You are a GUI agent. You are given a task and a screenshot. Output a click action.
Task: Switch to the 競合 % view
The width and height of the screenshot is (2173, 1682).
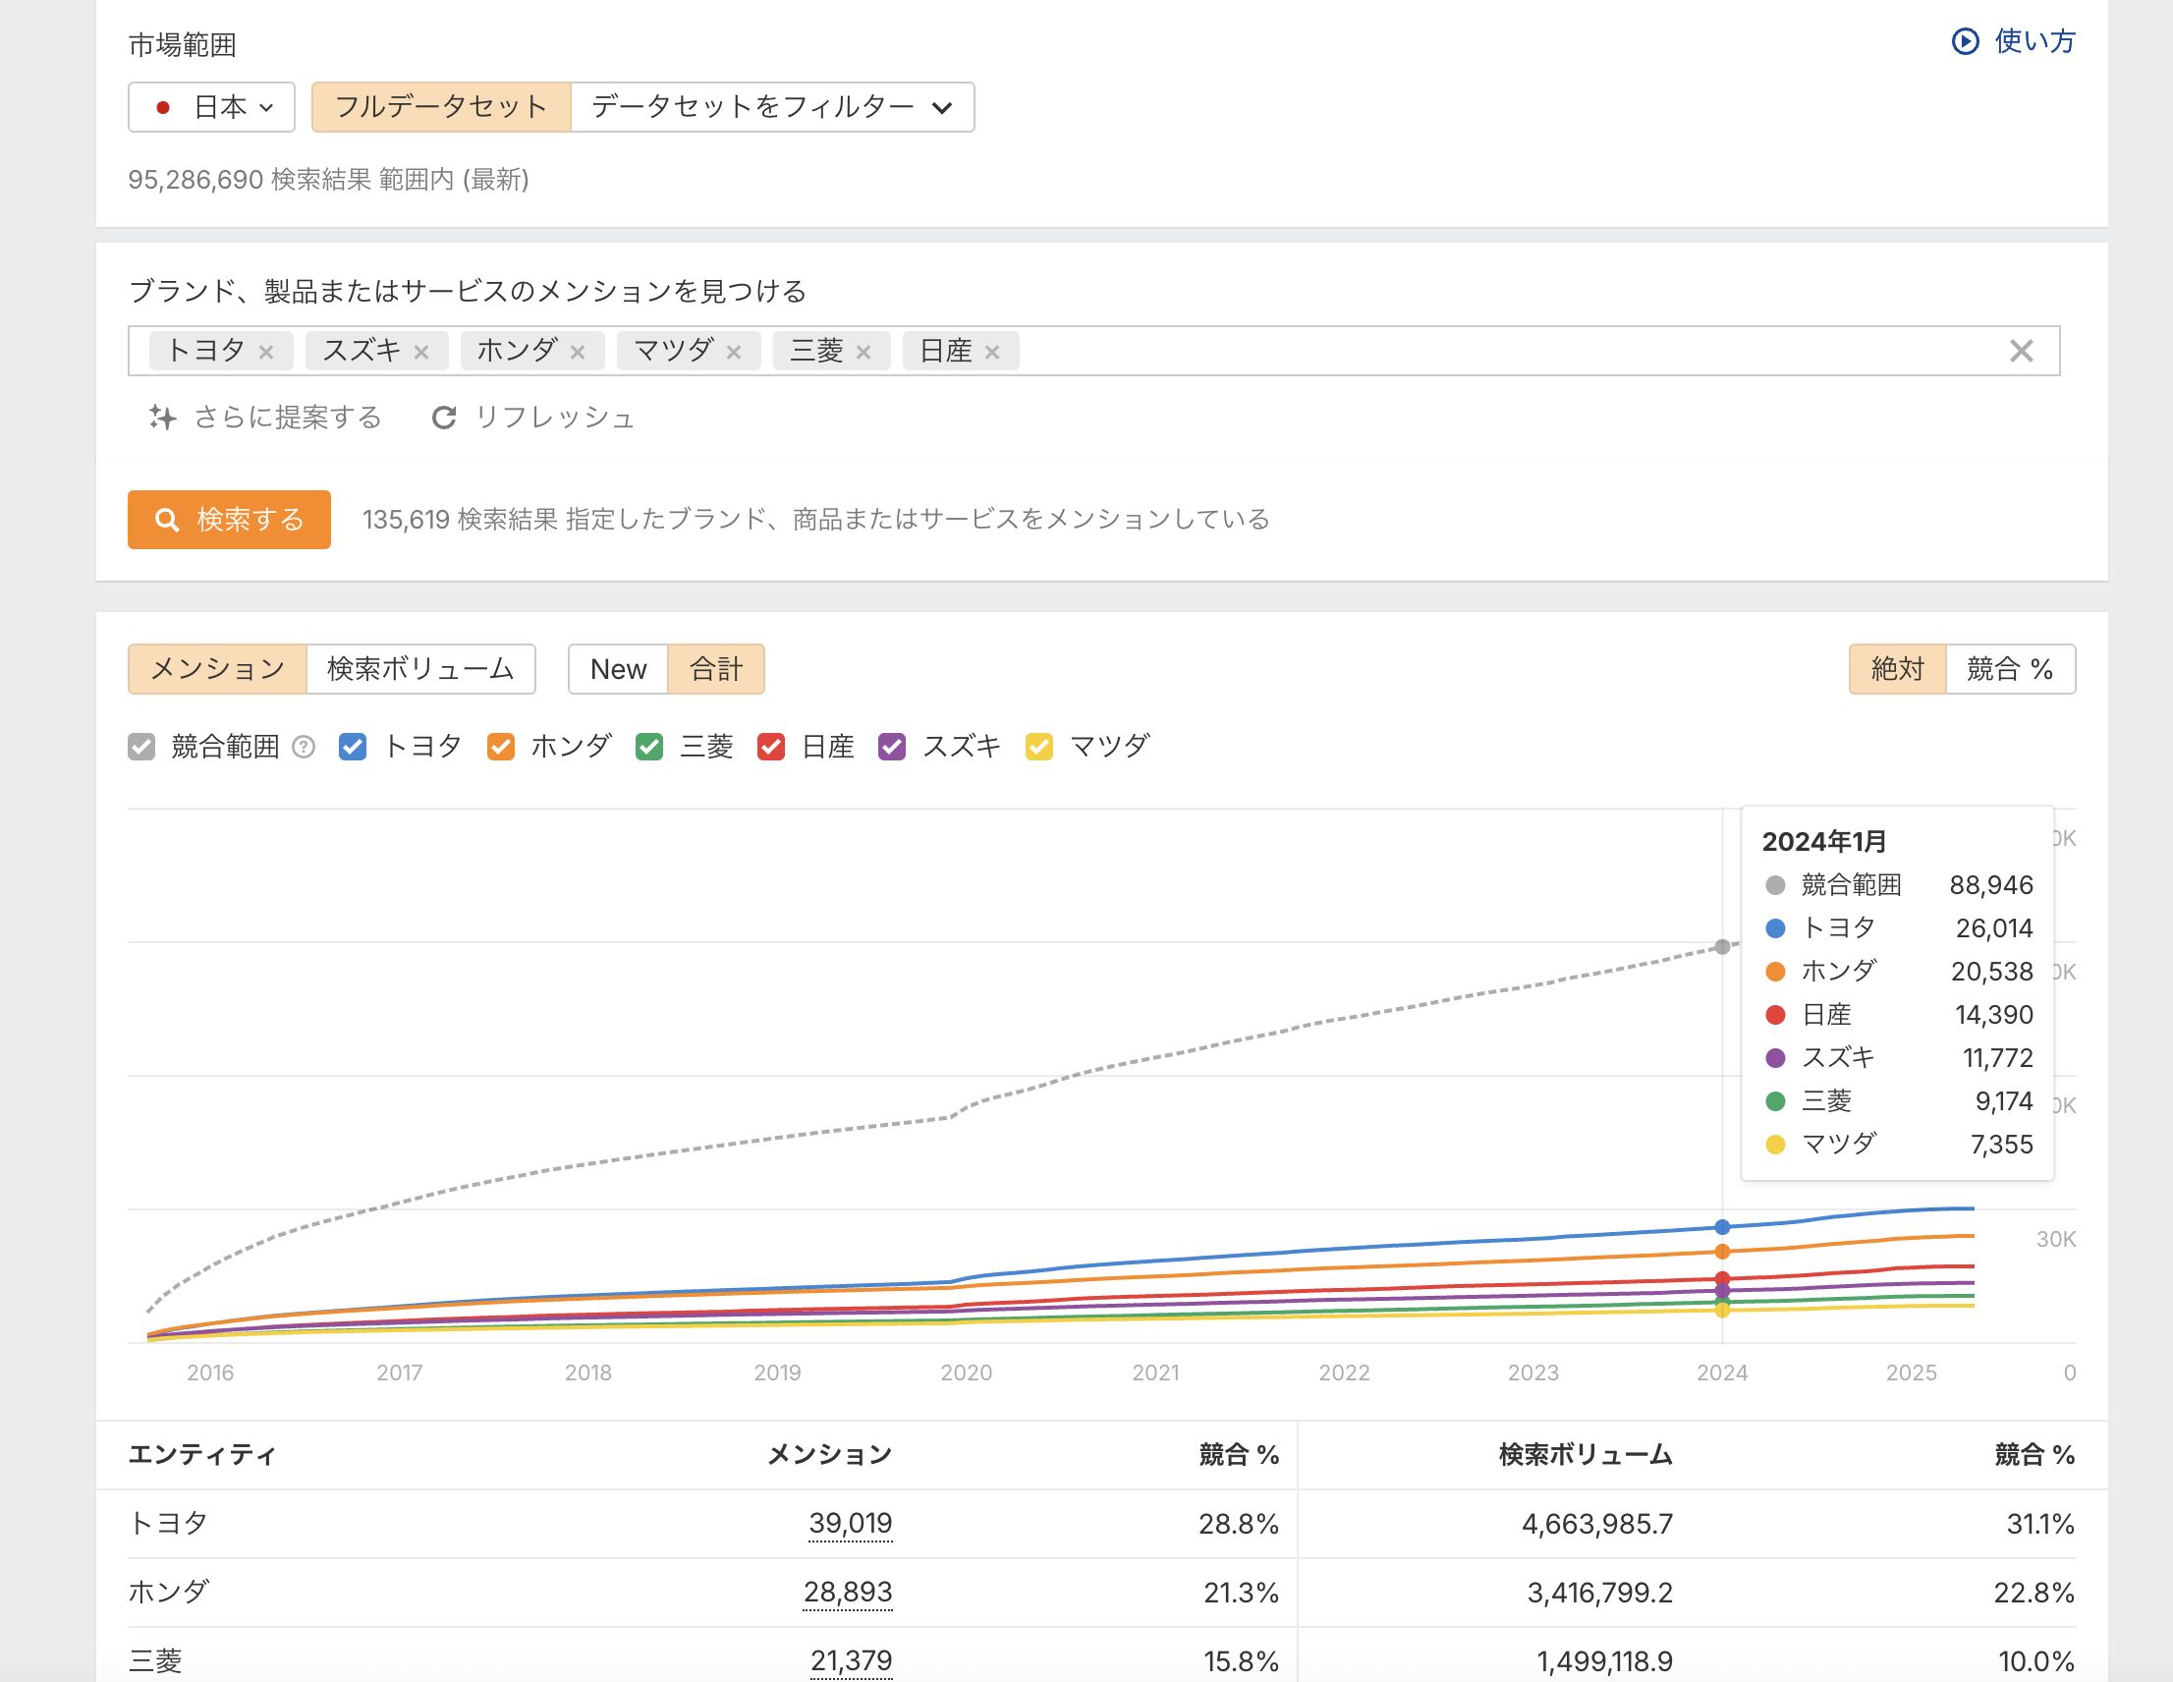click(2010, 670)
